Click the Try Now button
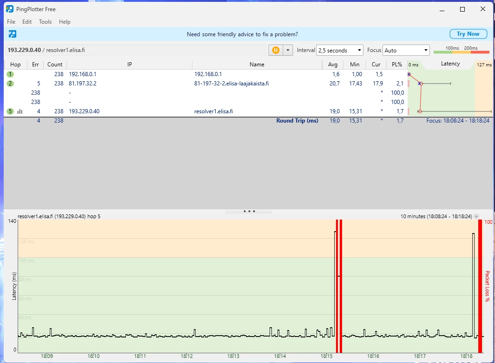This screenshot has width=495, height=363. [468, 34]
